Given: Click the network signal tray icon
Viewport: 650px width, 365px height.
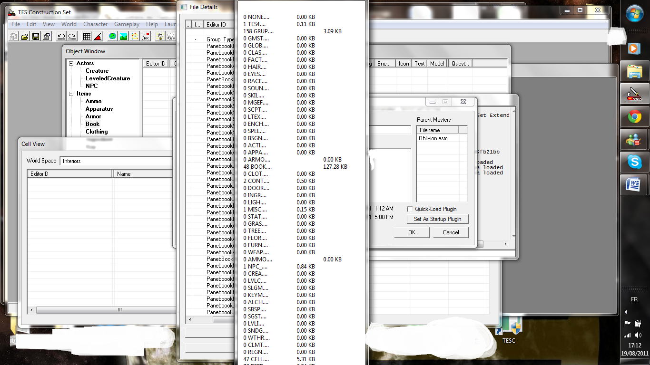Looking at the screenshot, I should click(x=627, y=335).
